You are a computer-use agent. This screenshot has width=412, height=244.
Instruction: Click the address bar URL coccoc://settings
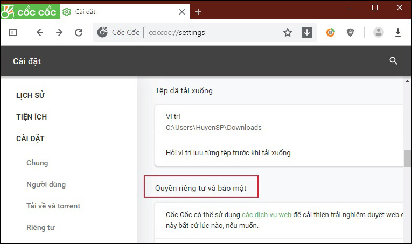click(177, 32)
